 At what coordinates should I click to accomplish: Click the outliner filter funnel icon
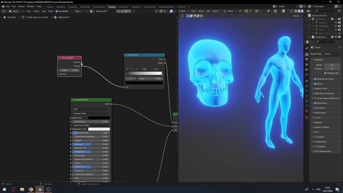339,11
